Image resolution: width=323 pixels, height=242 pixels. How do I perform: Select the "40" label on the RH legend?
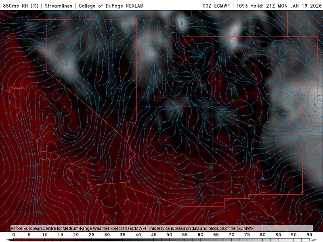click(138, 235)
